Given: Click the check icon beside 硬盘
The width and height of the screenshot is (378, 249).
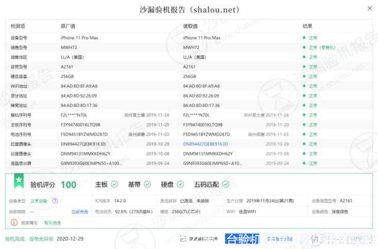Looking at the screenshot, I should 180,185.
